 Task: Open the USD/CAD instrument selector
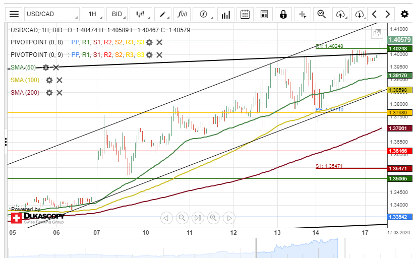[50, 14]
